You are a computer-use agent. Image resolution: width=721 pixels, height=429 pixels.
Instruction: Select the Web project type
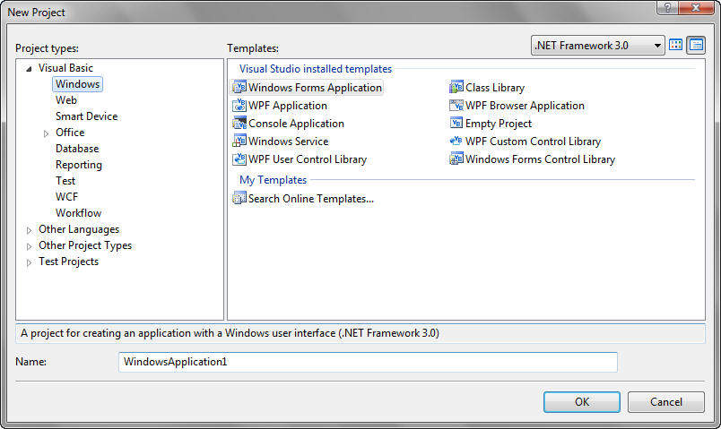click(x=66, y=100)
